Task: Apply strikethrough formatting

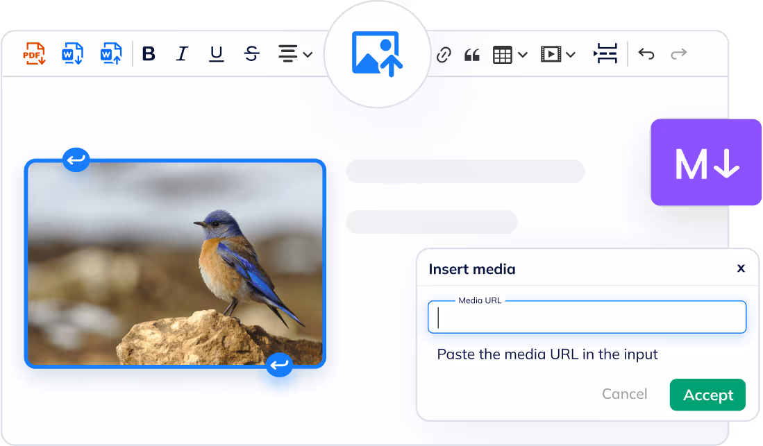Action: point(252,54)
